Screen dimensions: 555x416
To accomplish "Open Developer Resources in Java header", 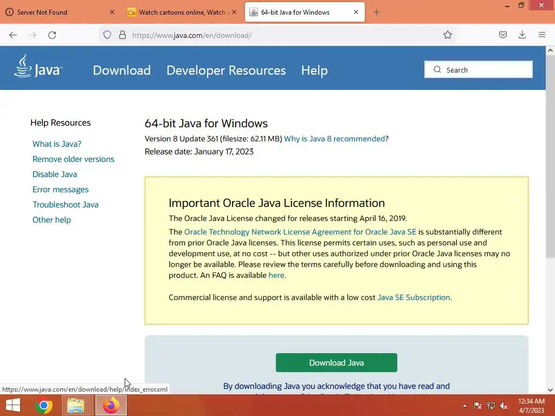I will (226, 70).
